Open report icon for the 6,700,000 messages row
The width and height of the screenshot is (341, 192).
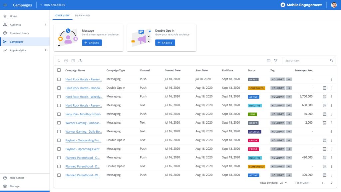(324, 97)
